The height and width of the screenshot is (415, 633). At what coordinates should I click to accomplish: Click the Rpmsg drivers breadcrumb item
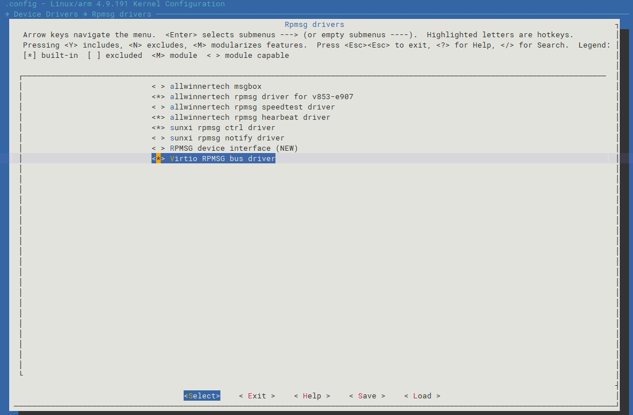point(122,14)
